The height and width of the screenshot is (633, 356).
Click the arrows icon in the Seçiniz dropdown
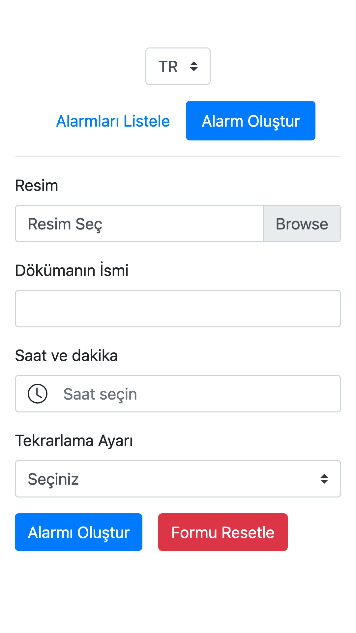click(324, 479)
